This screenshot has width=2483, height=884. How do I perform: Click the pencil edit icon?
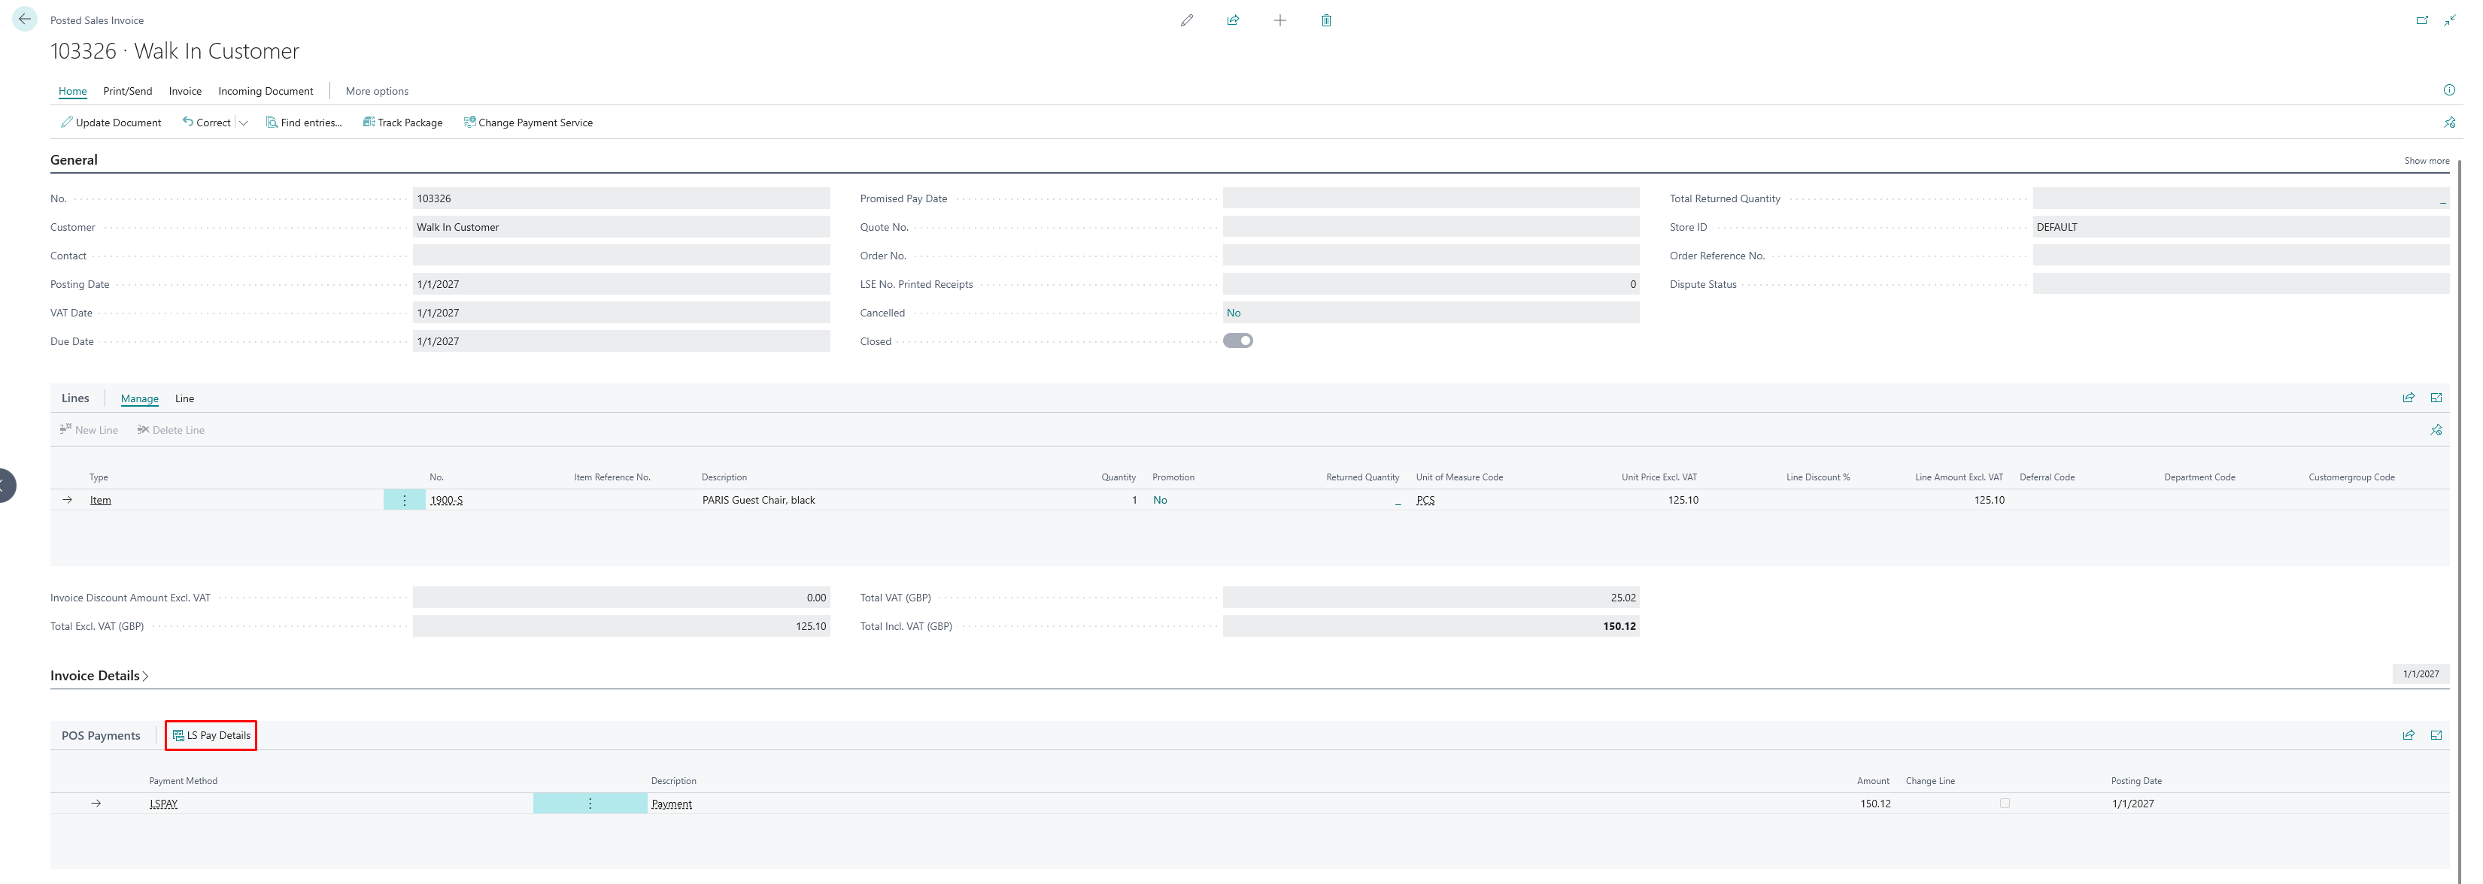coord(1186,20)
